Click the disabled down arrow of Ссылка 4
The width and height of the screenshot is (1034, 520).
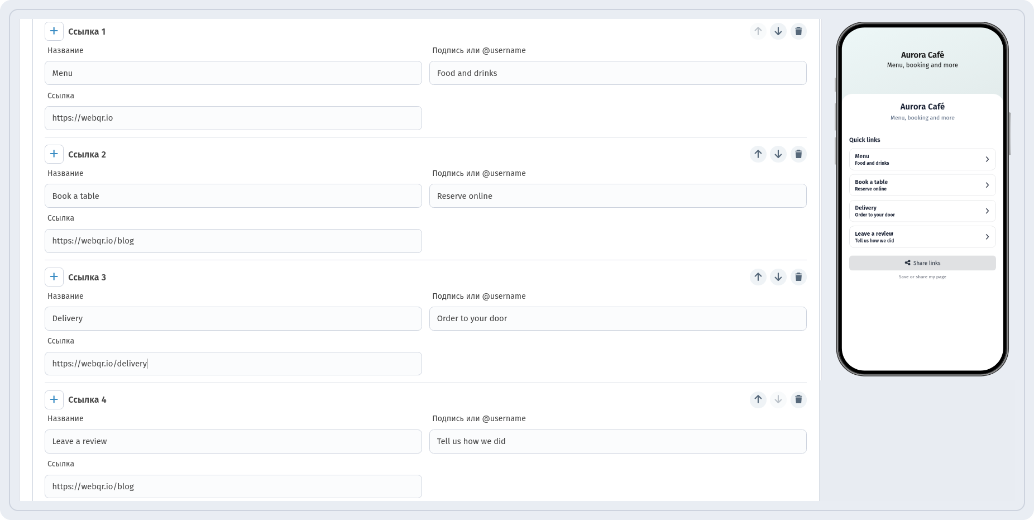(778, 399)
